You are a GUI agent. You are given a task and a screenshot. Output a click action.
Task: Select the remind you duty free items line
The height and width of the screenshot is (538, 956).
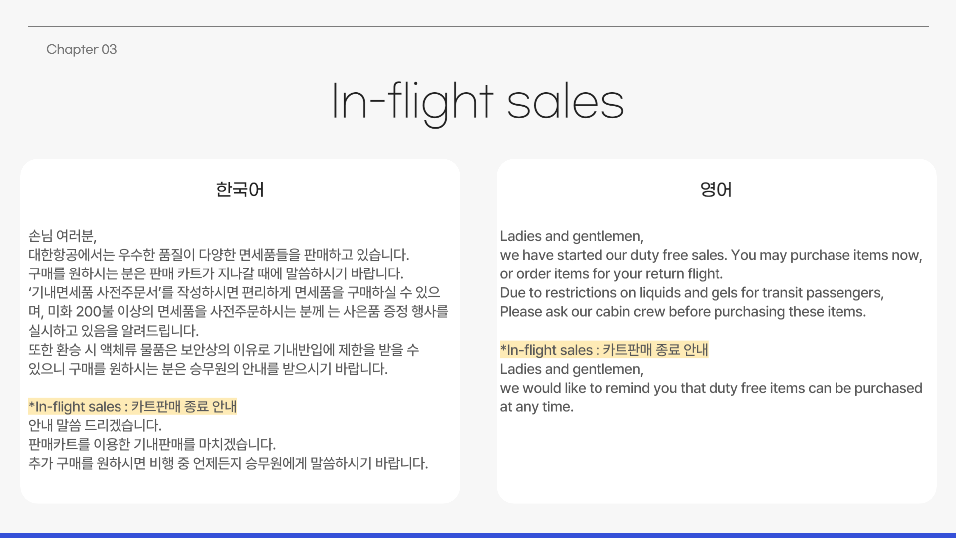click(711, 388)
